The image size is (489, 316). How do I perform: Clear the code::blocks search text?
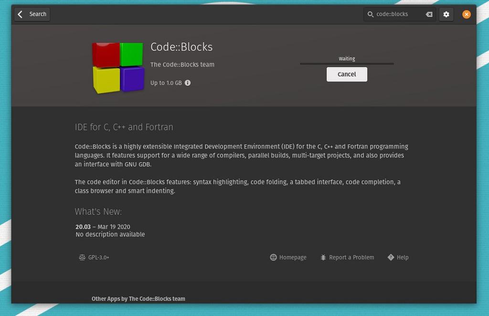[429, 14]
